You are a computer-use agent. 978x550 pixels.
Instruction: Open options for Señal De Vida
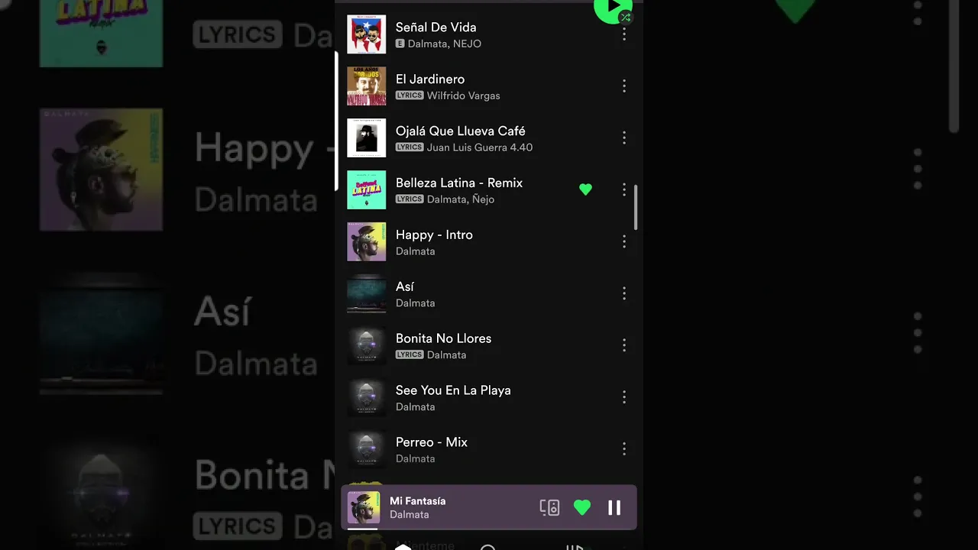(624, 34)
